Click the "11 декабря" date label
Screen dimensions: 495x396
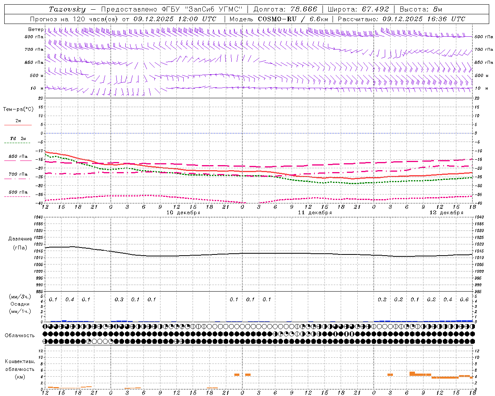(315, 213)
